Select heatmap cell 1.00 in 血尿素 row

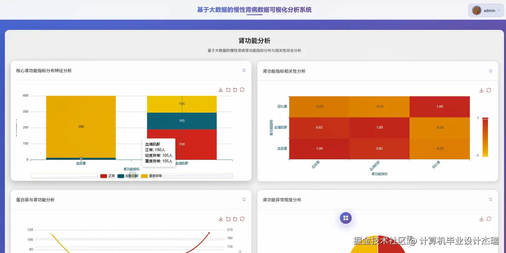point(319,149)
